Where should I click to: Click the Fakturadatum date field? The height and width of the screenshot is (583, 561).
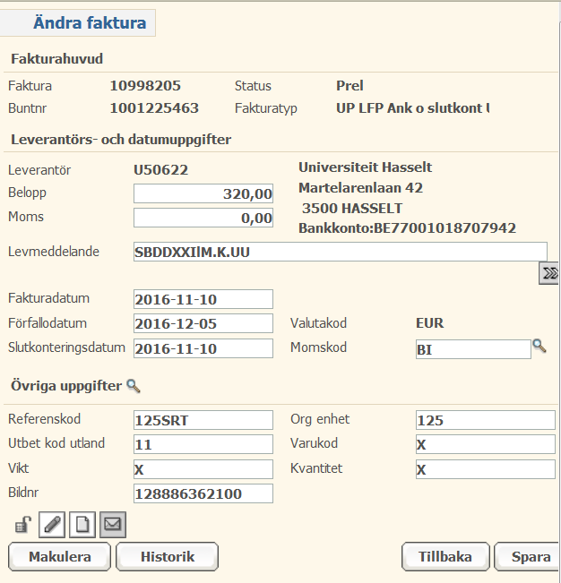[203, 299]
